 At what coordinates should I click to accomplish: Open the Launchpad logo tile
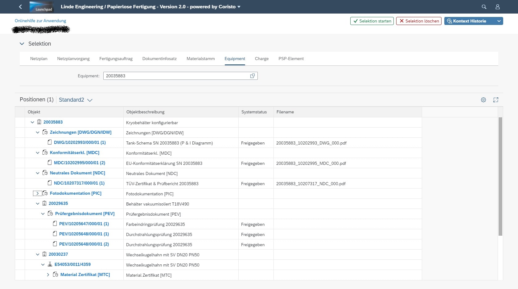tap(42, 7)
